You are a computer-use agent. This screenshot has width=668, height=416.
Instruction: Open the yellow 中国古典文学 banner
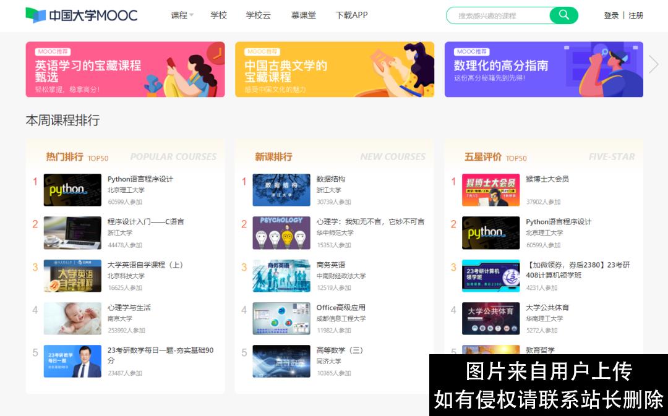[335, 69]
